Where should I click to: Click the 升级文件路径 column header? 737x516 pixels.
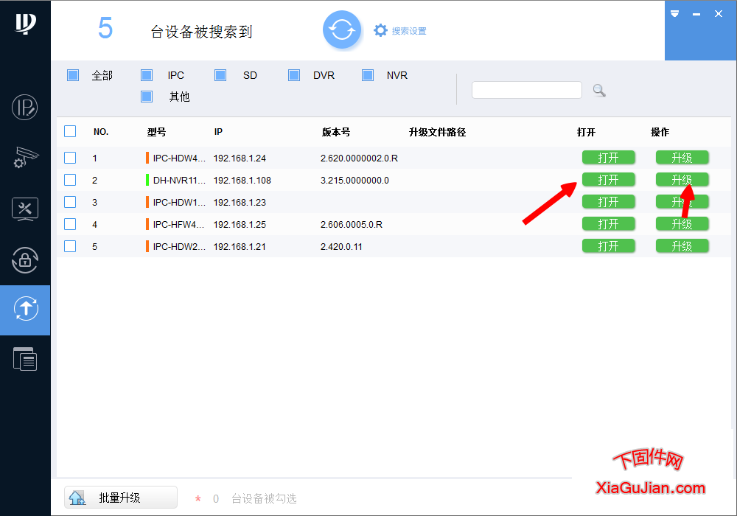pyautogui.click(x=437, y=132)
